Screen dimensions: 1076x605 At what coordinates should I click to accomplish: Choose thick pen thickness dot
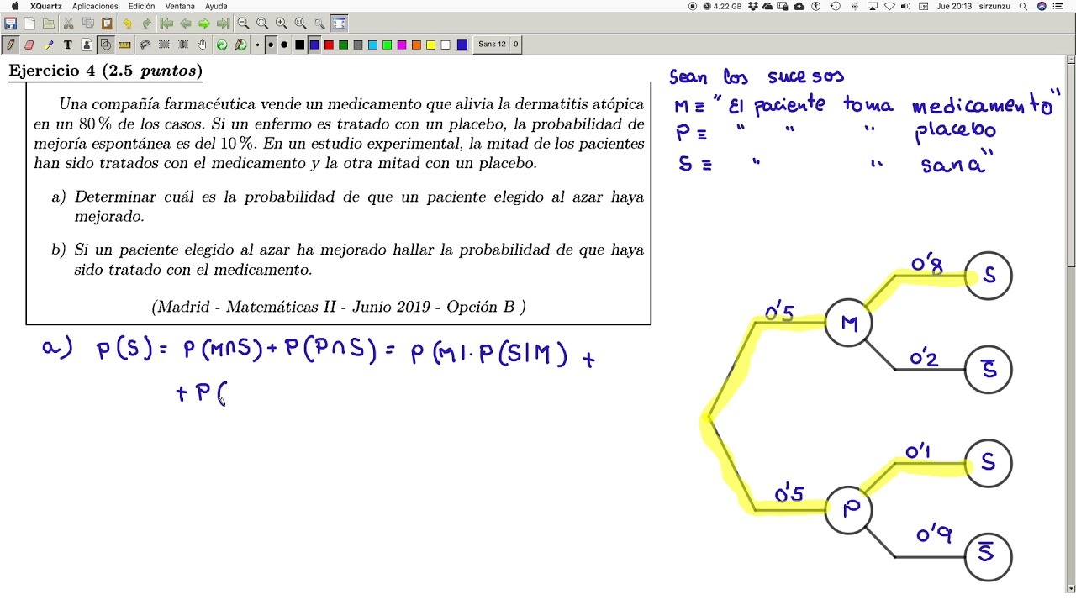coord(284,45)
